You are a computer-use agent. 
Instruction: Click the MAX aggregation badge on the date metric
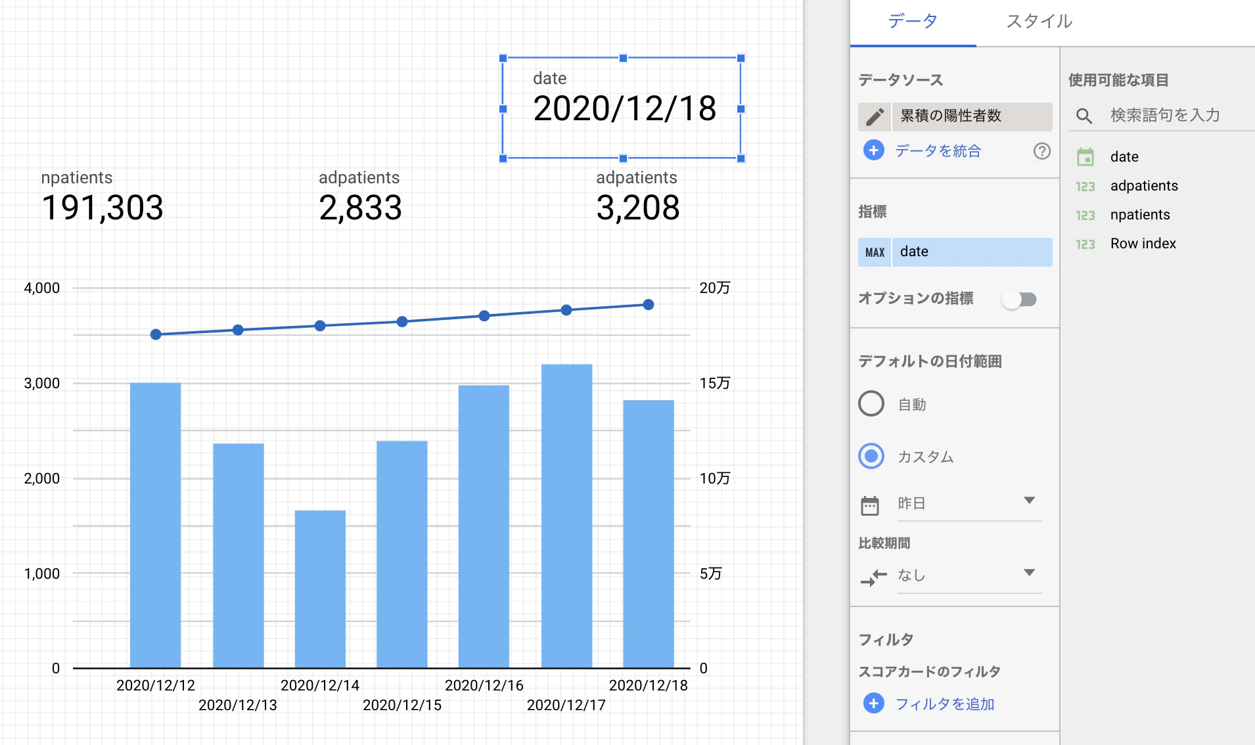[x=875, y=252]
